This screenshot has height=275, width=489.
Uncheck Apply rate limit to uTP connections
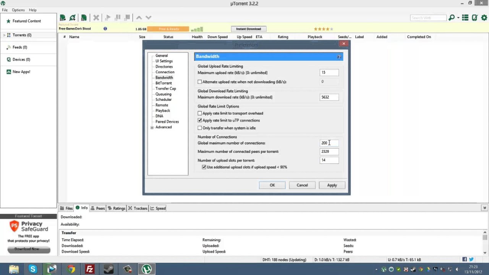[x=199, y=120]
